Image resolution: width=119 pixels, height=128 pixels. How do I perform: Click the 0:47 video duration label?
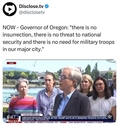tap(11, 117)
